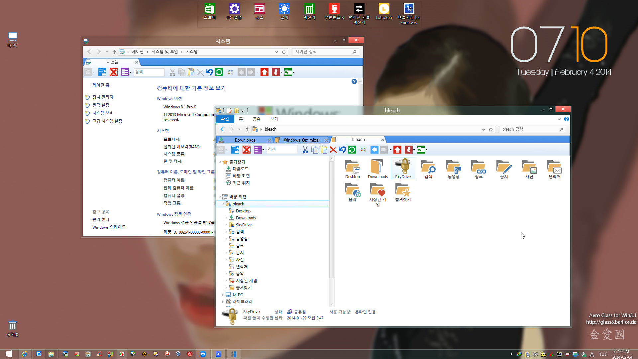Click the red bookmark icon in bleach toolbar
The height and width of the screenshot is (359, 638).
click(408, 150)
